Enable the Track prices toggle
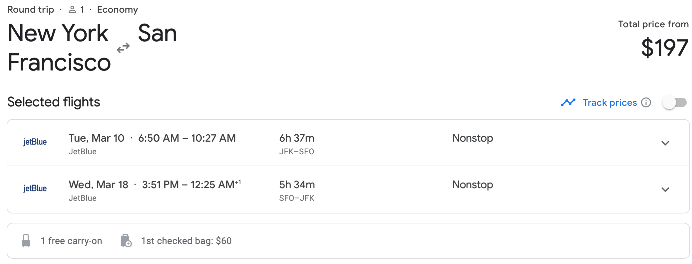The image size is (692, 264). coord(674,102)
